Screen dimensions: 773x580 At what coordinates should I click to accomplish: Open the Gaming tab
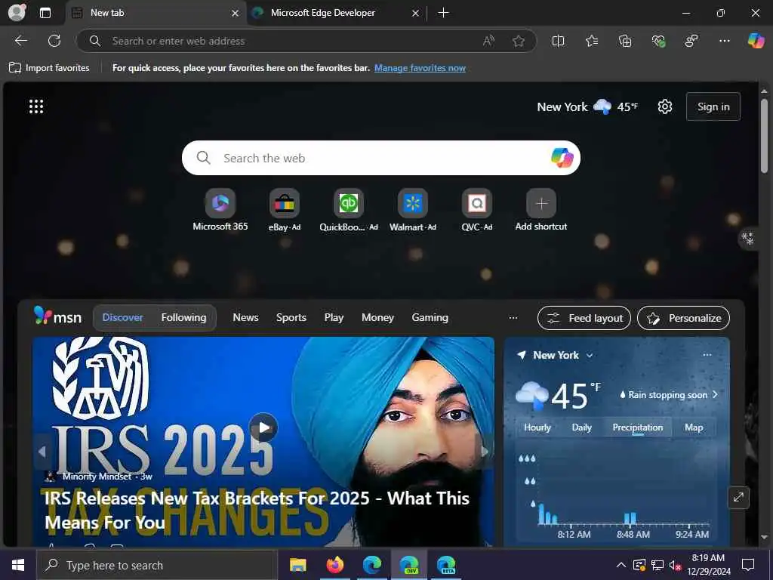(x=430, y=318)
